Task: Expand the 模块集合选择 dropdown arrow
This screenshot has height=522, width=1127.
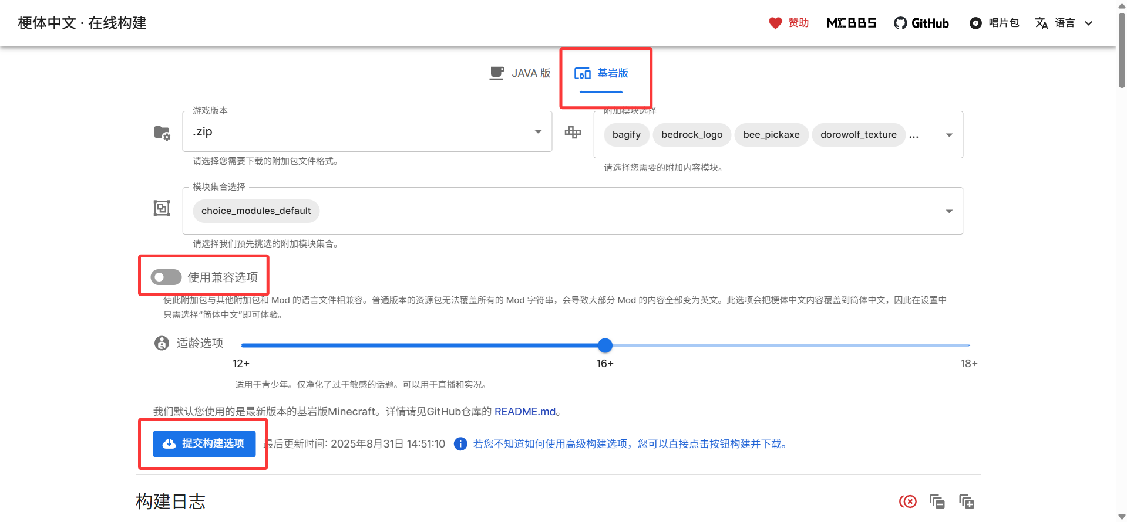Action: [x=949, y=211]
